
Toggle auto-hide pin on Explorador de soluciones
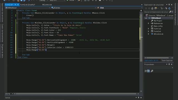[169, 5]
